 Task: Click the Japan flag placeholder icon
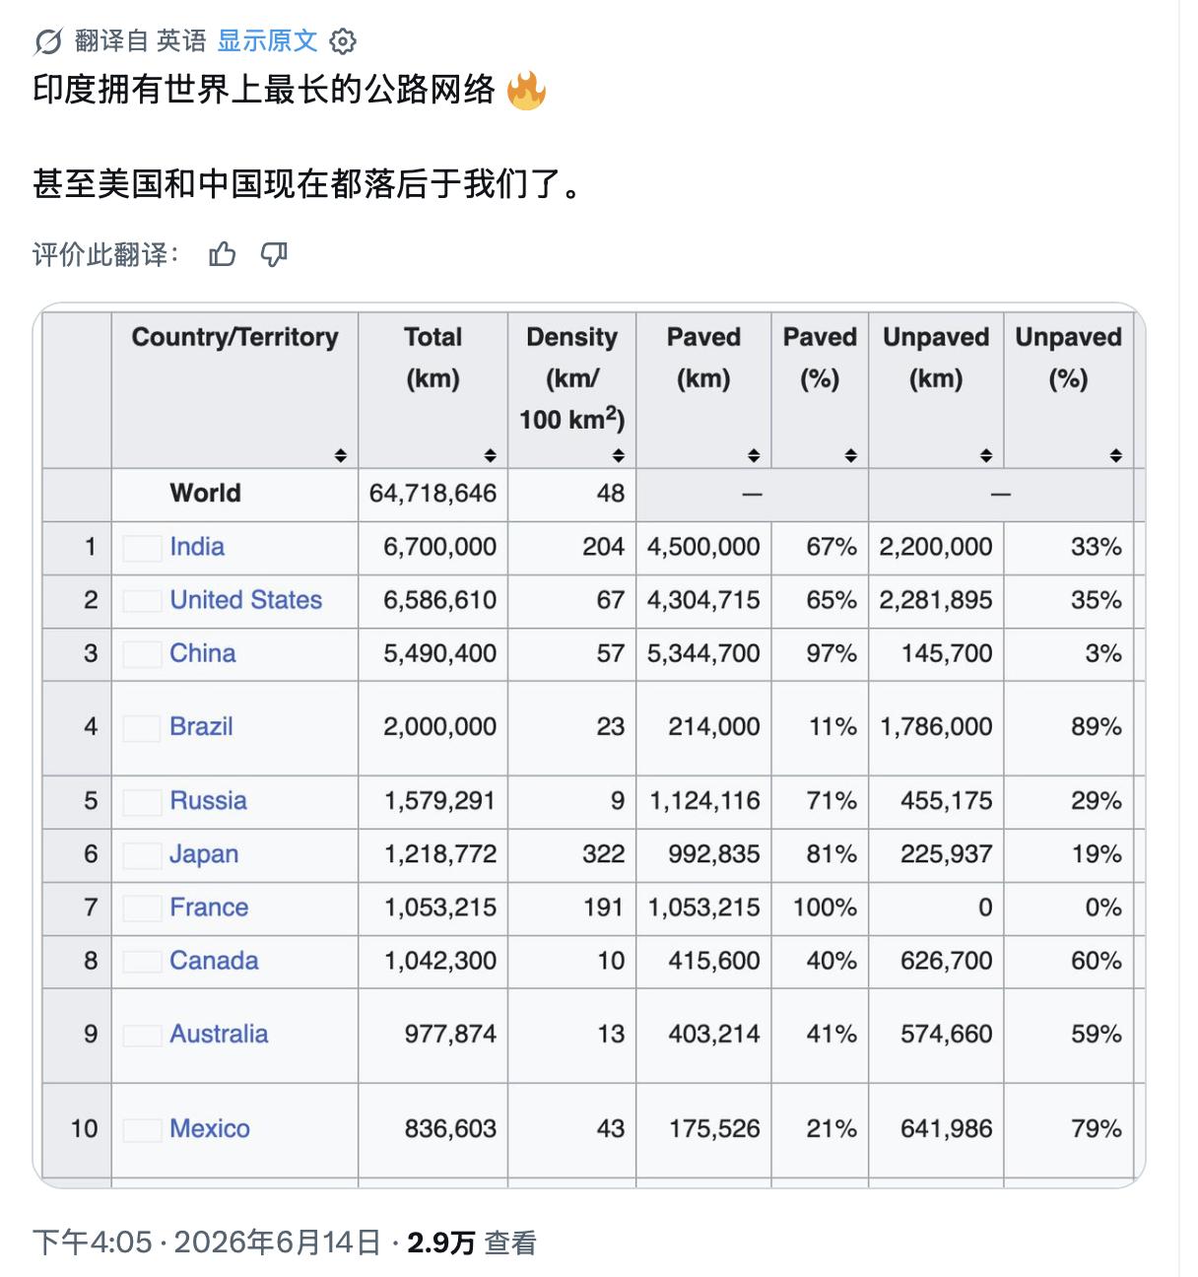click(x=142, y=855)
